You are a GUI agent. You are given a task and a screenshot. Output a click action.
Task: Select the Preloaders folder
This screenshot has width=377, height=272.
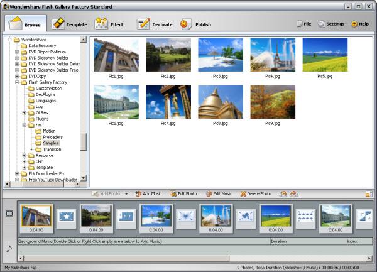49,137
